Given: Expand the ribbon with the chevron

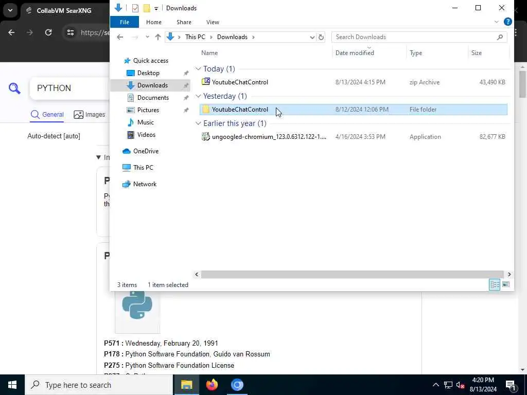Looking at the screenshot, I should [497, 22].
